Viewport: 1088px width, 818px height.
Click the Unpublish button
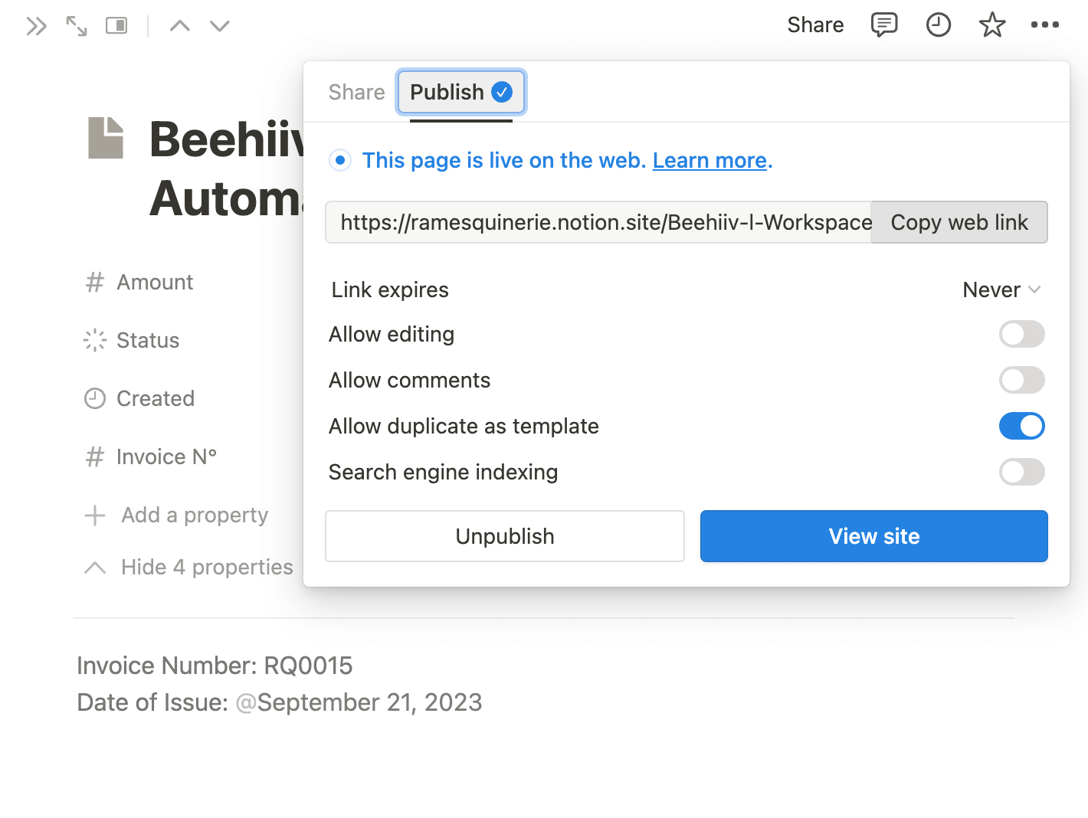coord(505,536)
